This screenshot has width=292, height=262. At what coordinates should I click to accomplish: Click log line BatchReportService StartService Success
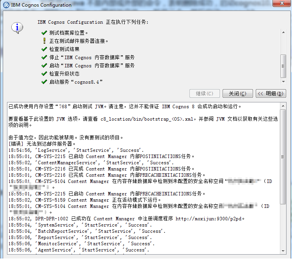pyautogui.click(x=87, y=231)
